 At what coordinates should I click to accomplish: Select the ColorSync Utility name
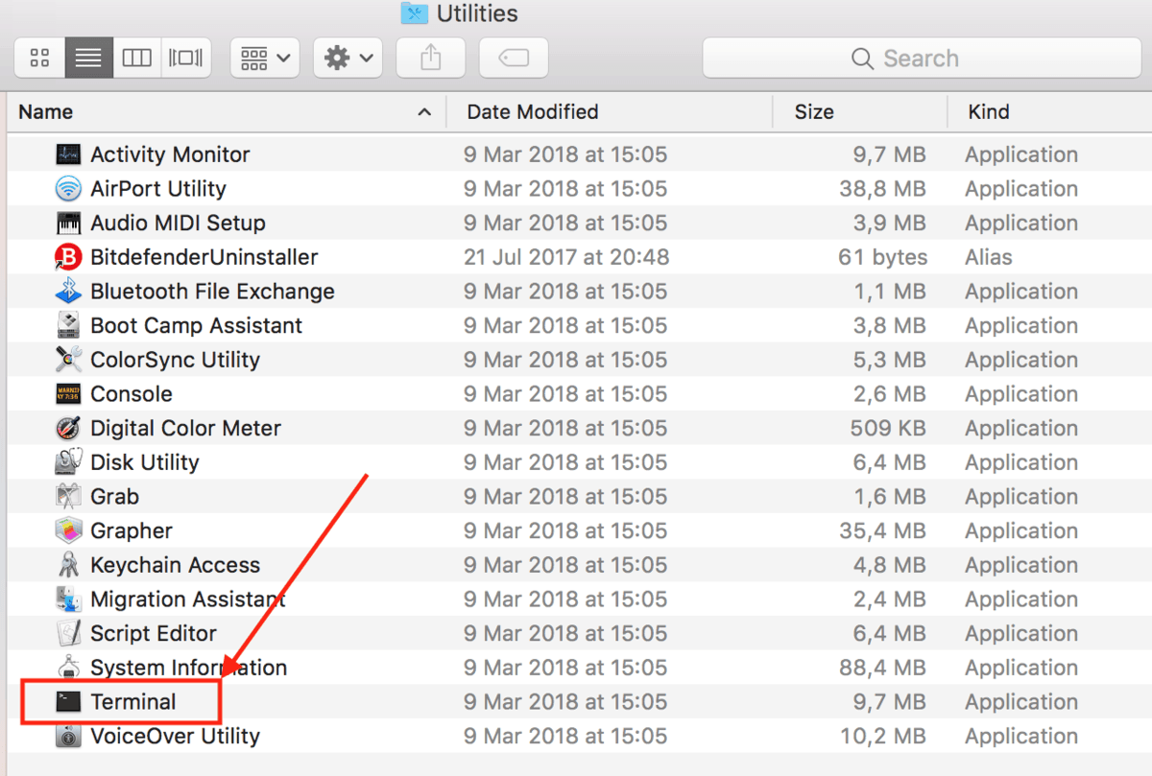tap(175, 360)
